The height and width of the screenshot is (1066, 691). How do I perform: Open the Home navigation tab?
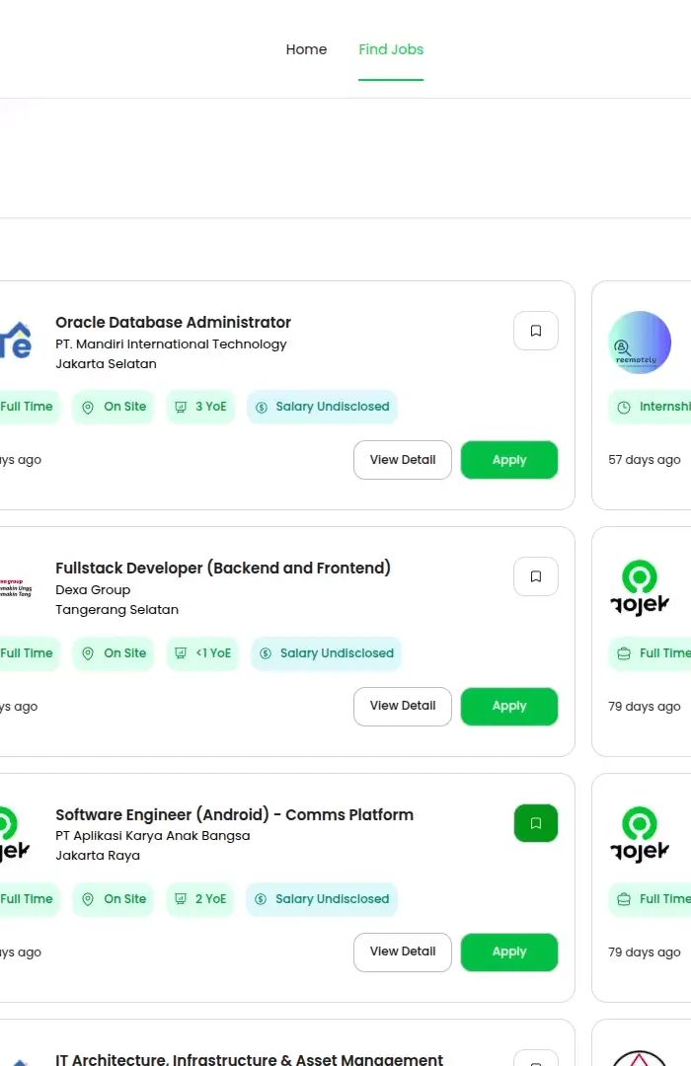[x=306, y=49]
